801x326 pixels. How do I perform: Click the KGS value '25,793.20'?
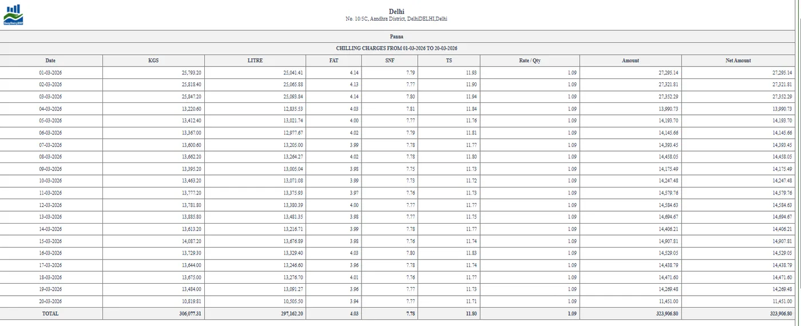(x=192, y=73)
